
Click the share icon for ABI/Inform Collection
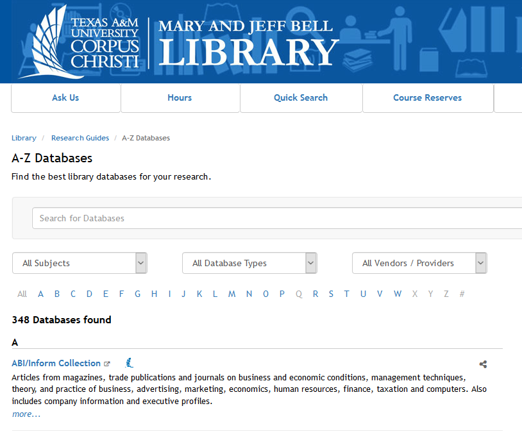click(x=483, y=364)
